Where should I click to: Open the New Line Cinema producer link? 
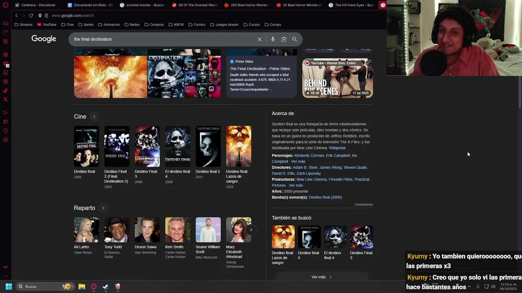312,179
